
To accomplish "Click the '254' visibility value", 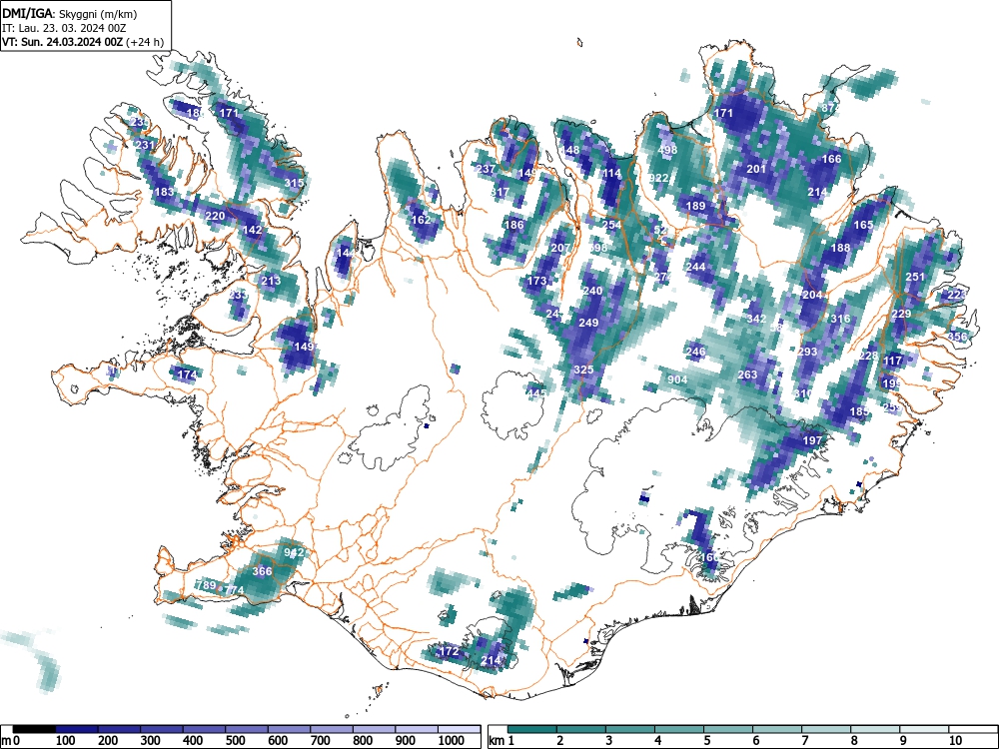I will pos(611,225).
